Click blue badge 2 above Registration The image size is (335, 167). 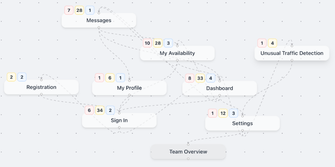tap(22, 77)
